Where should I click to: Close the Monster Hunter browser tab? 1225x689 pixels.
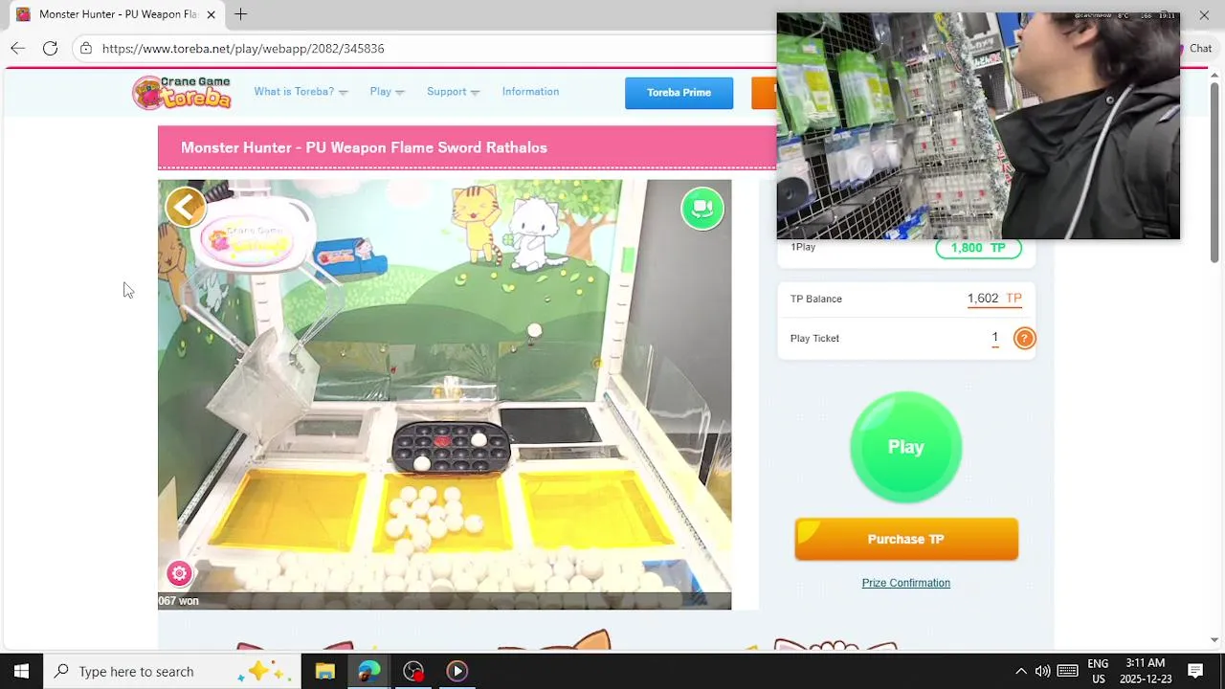tap(211, 14)
